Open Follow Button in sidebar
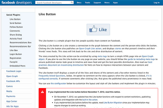The height and width of the screenshot is (108, 163). point(16,27)
